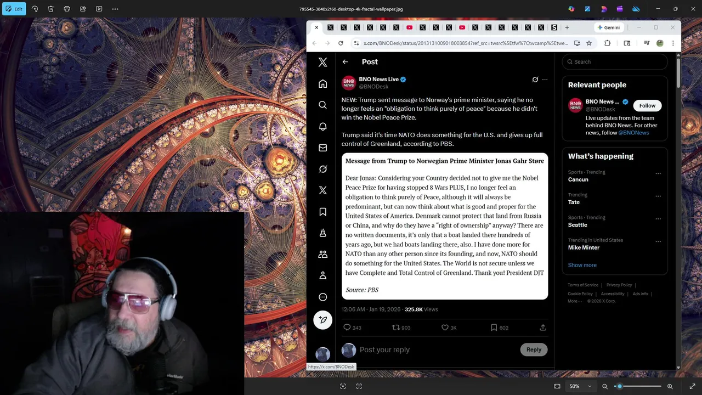
Task: Go back in browser history
Action: pyautogui.click(x=314, y=43)
